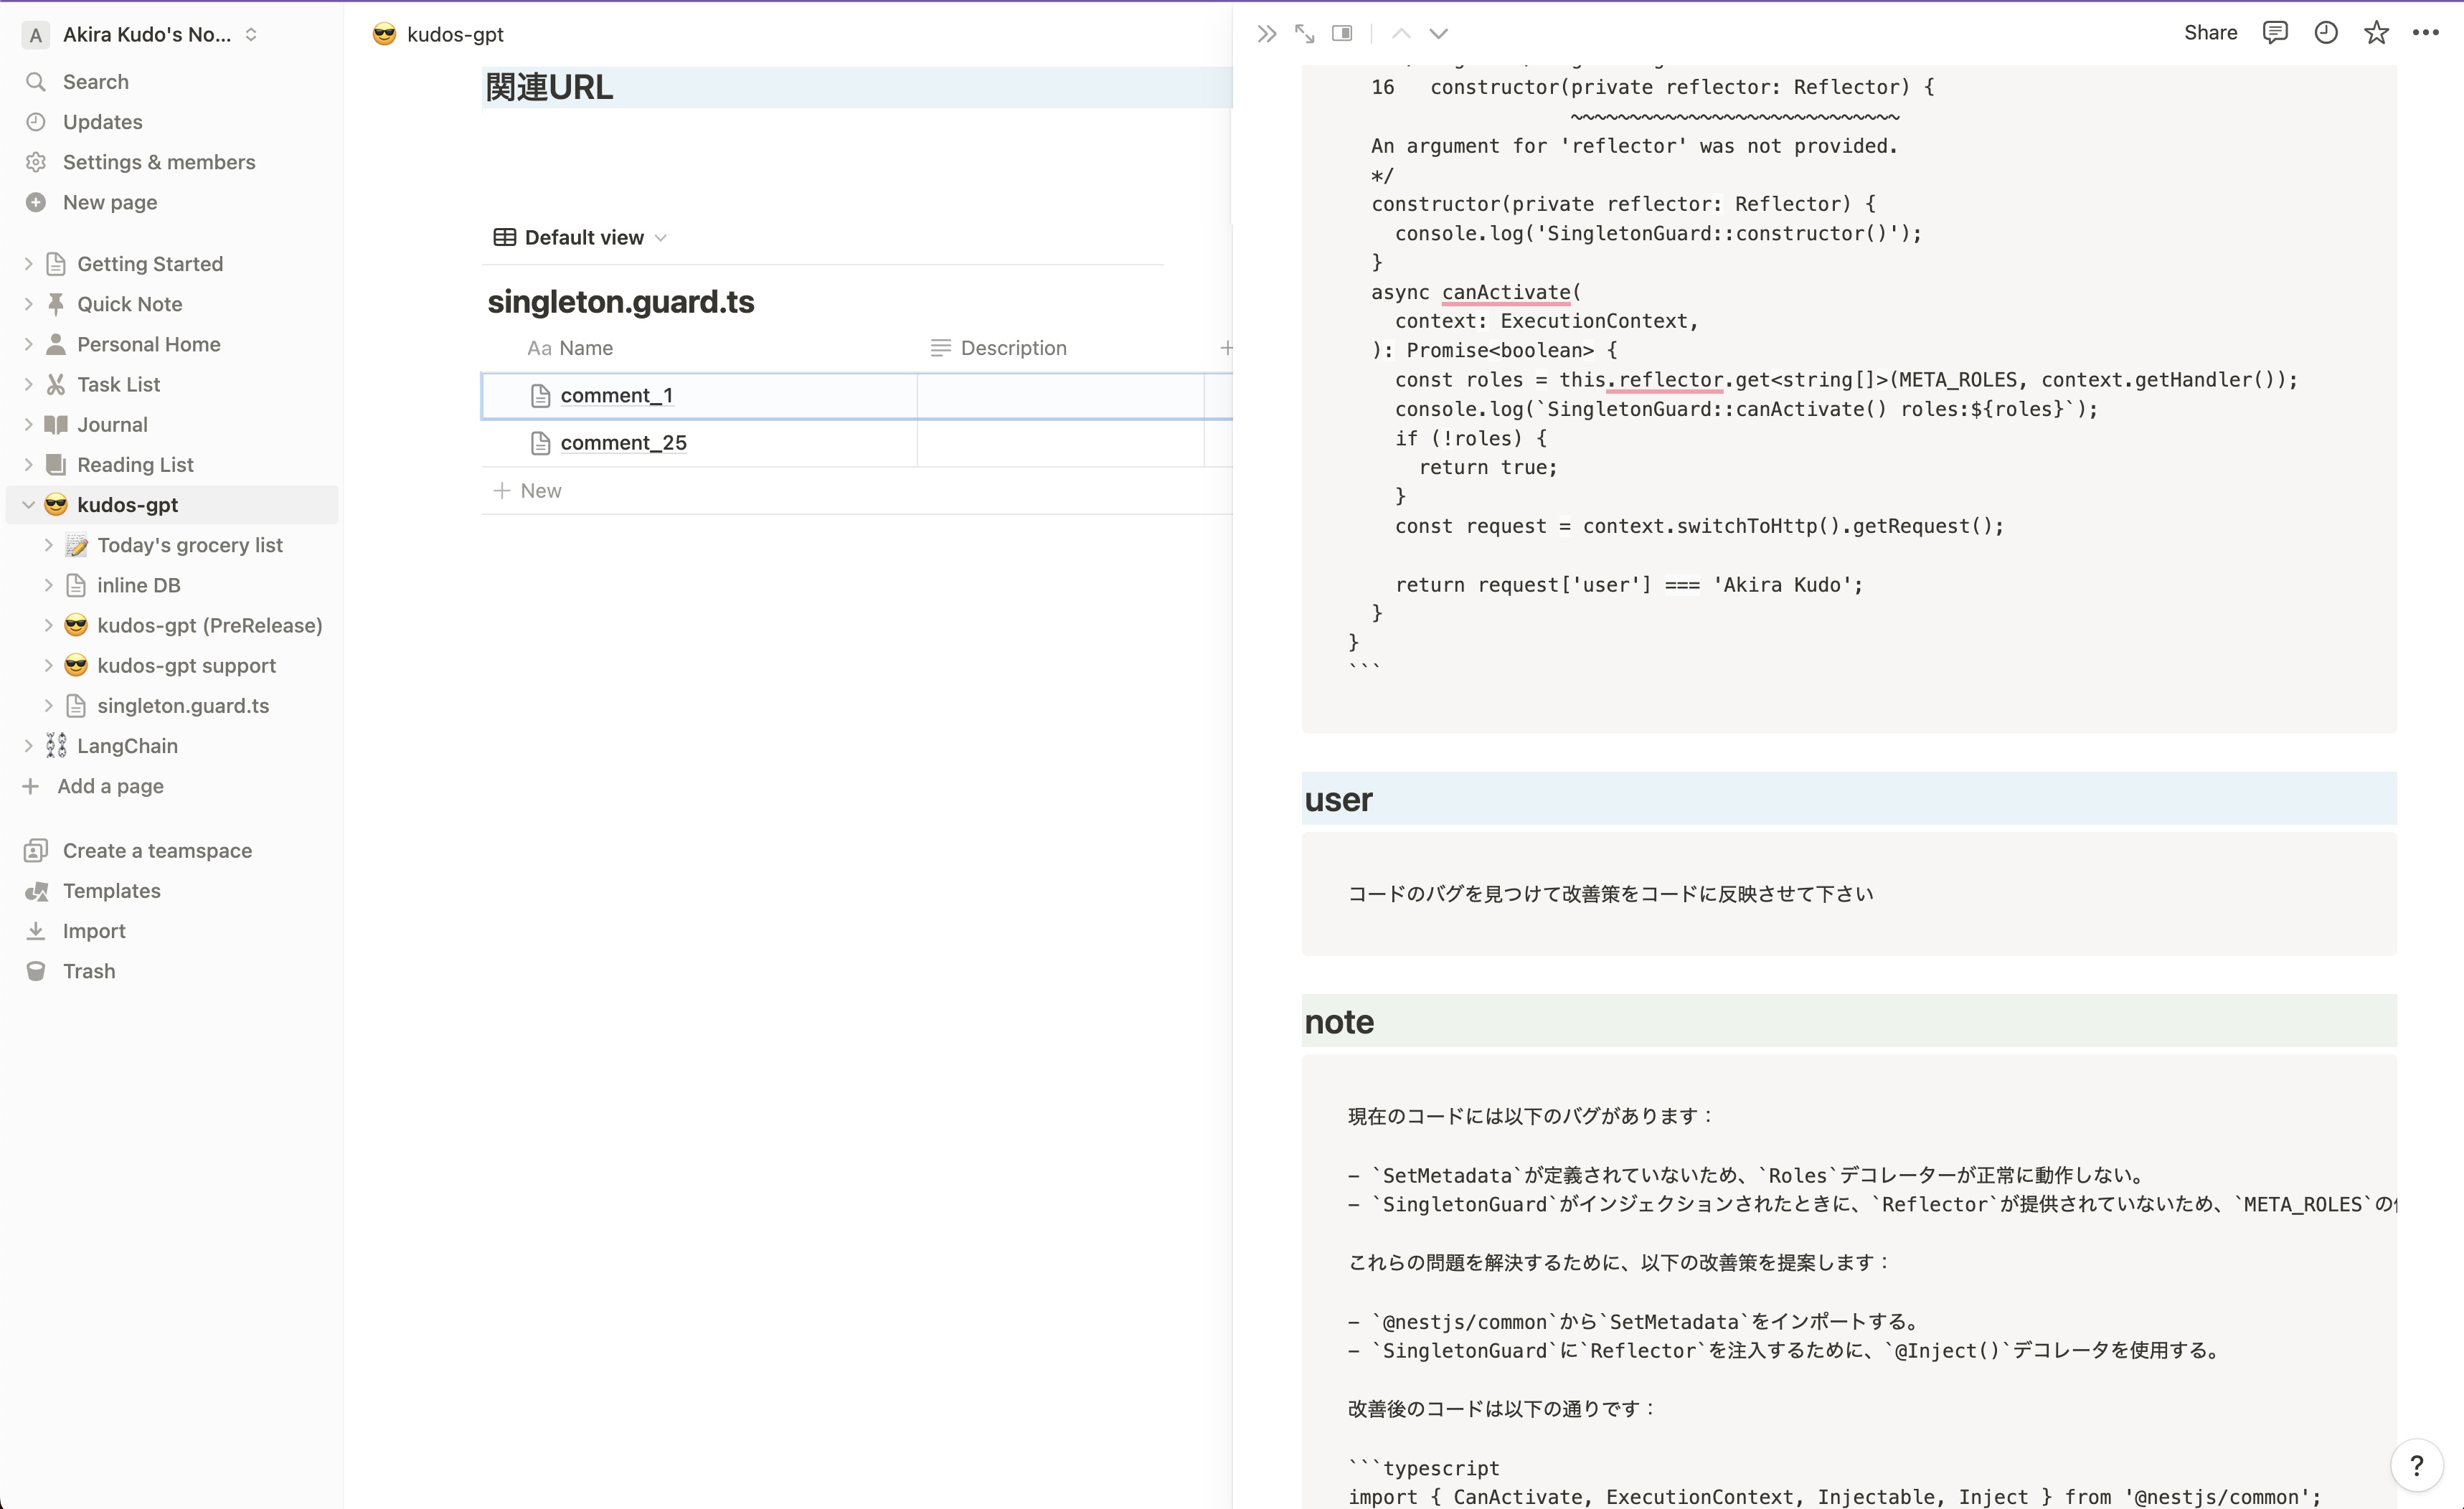The image size is (2464, 1509).
Task: Expand the kudos-gpt support subpage
Action: (48, 665)
